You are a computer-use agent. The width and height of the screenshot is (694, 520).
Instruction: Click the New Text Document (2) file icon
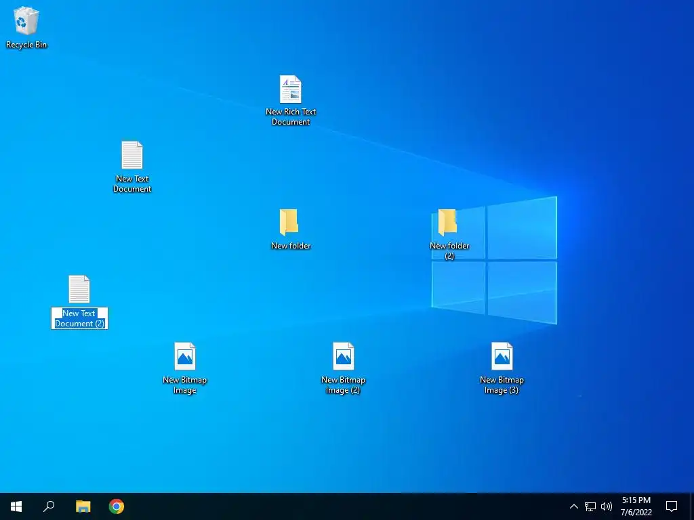(x=79, y=289)
